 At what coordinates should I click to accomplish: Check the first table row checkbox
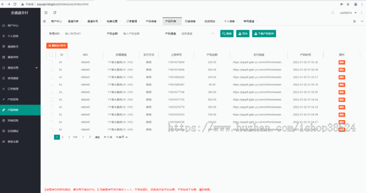pos(51,62)
